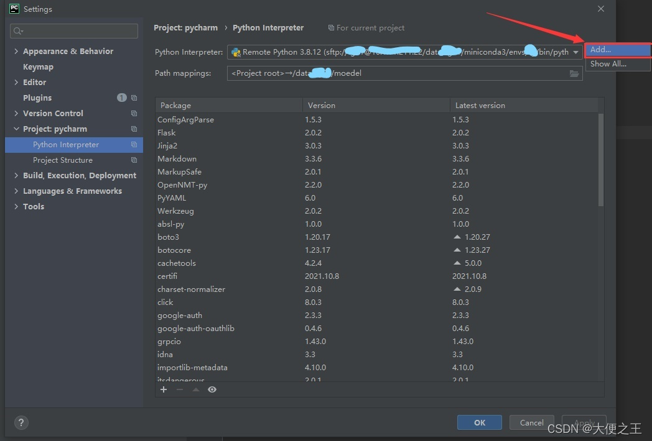This screenshot has height=441, width=652.
Task: Select the Werkzeug package row
Action: point(377,211)
